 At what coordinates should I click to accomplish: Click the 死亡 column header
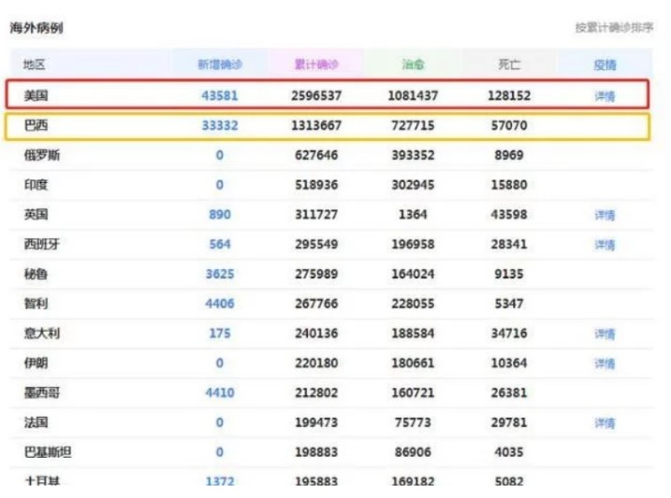(x=509, y=65)
